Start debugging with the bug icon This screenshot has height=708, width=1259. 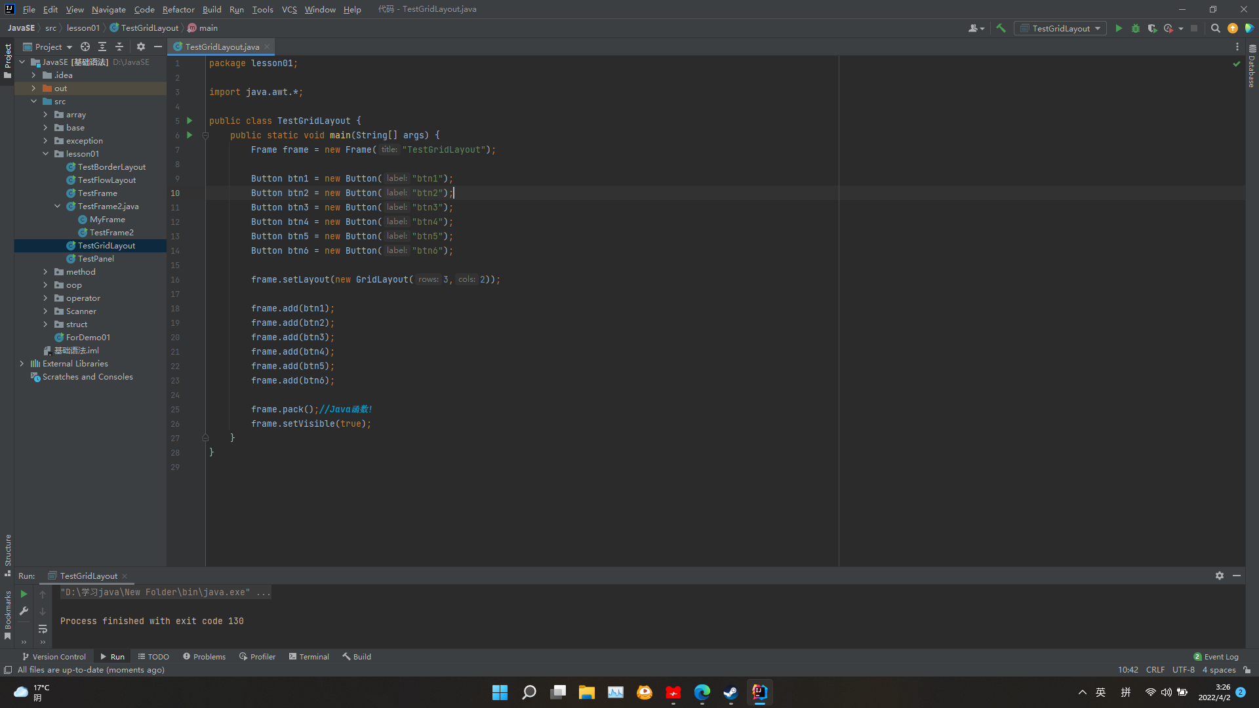[1136, 28]
